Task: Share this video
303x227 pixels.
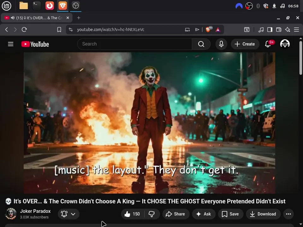Action: tap(176, 214)
